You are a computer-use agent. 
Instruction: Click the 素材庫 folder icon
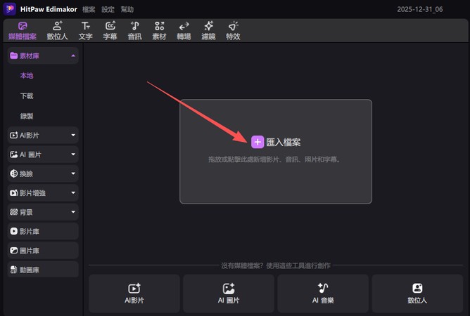click(x=13, y=55)
